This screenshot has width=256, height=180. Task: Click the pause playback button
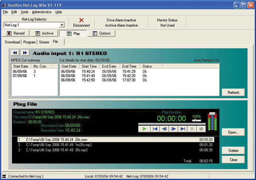(192, 129)
